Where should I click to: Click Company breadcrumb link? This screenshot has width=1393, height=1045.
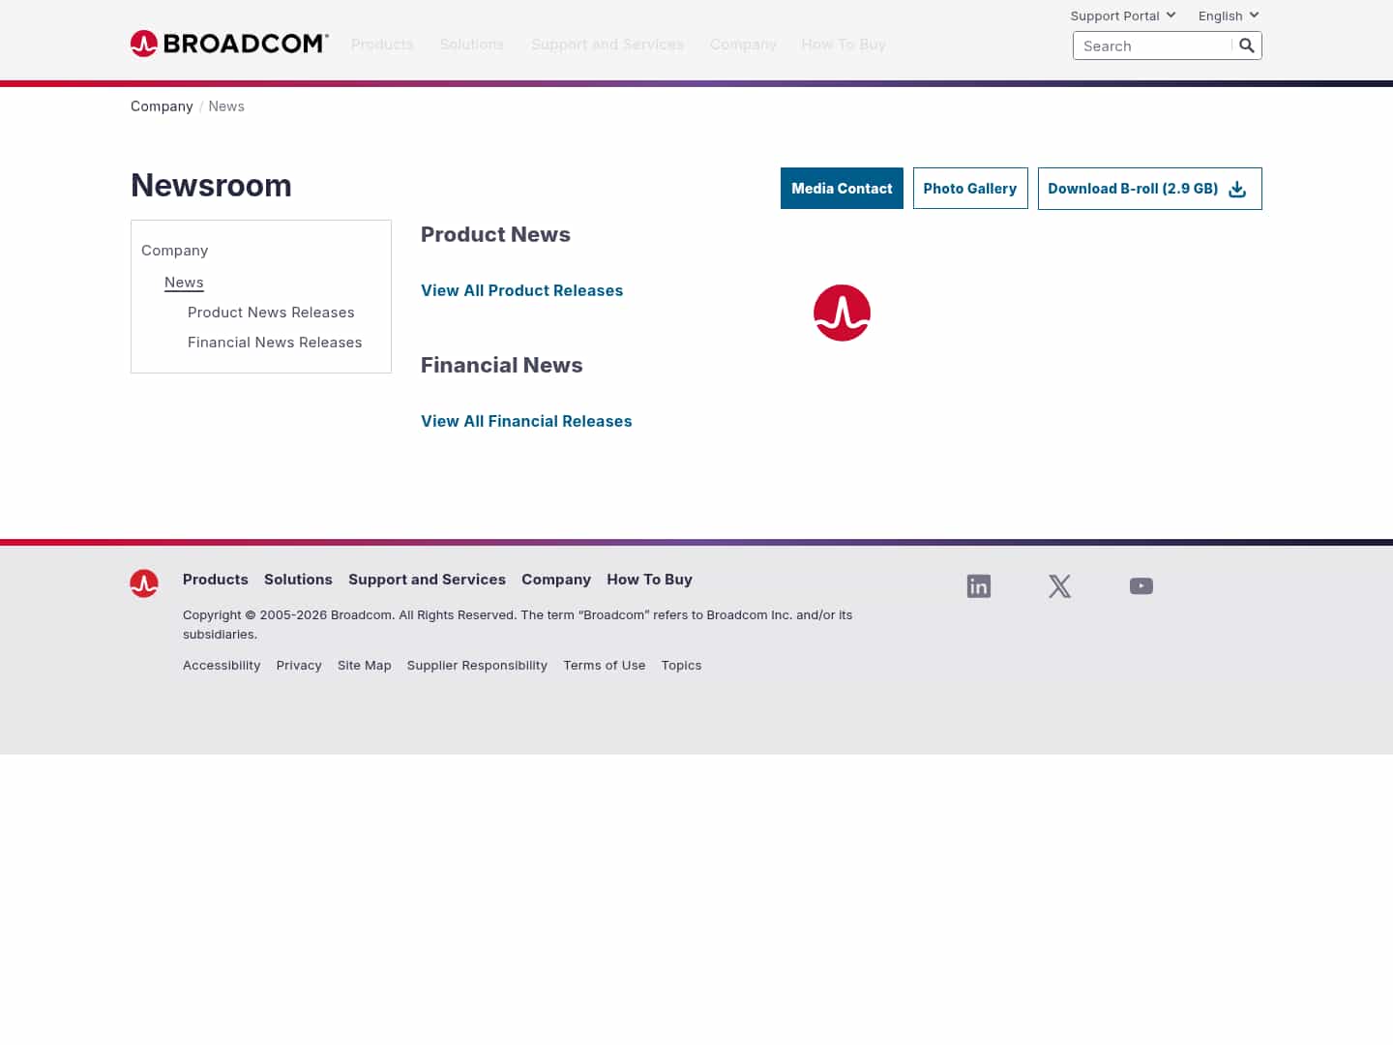162,106
